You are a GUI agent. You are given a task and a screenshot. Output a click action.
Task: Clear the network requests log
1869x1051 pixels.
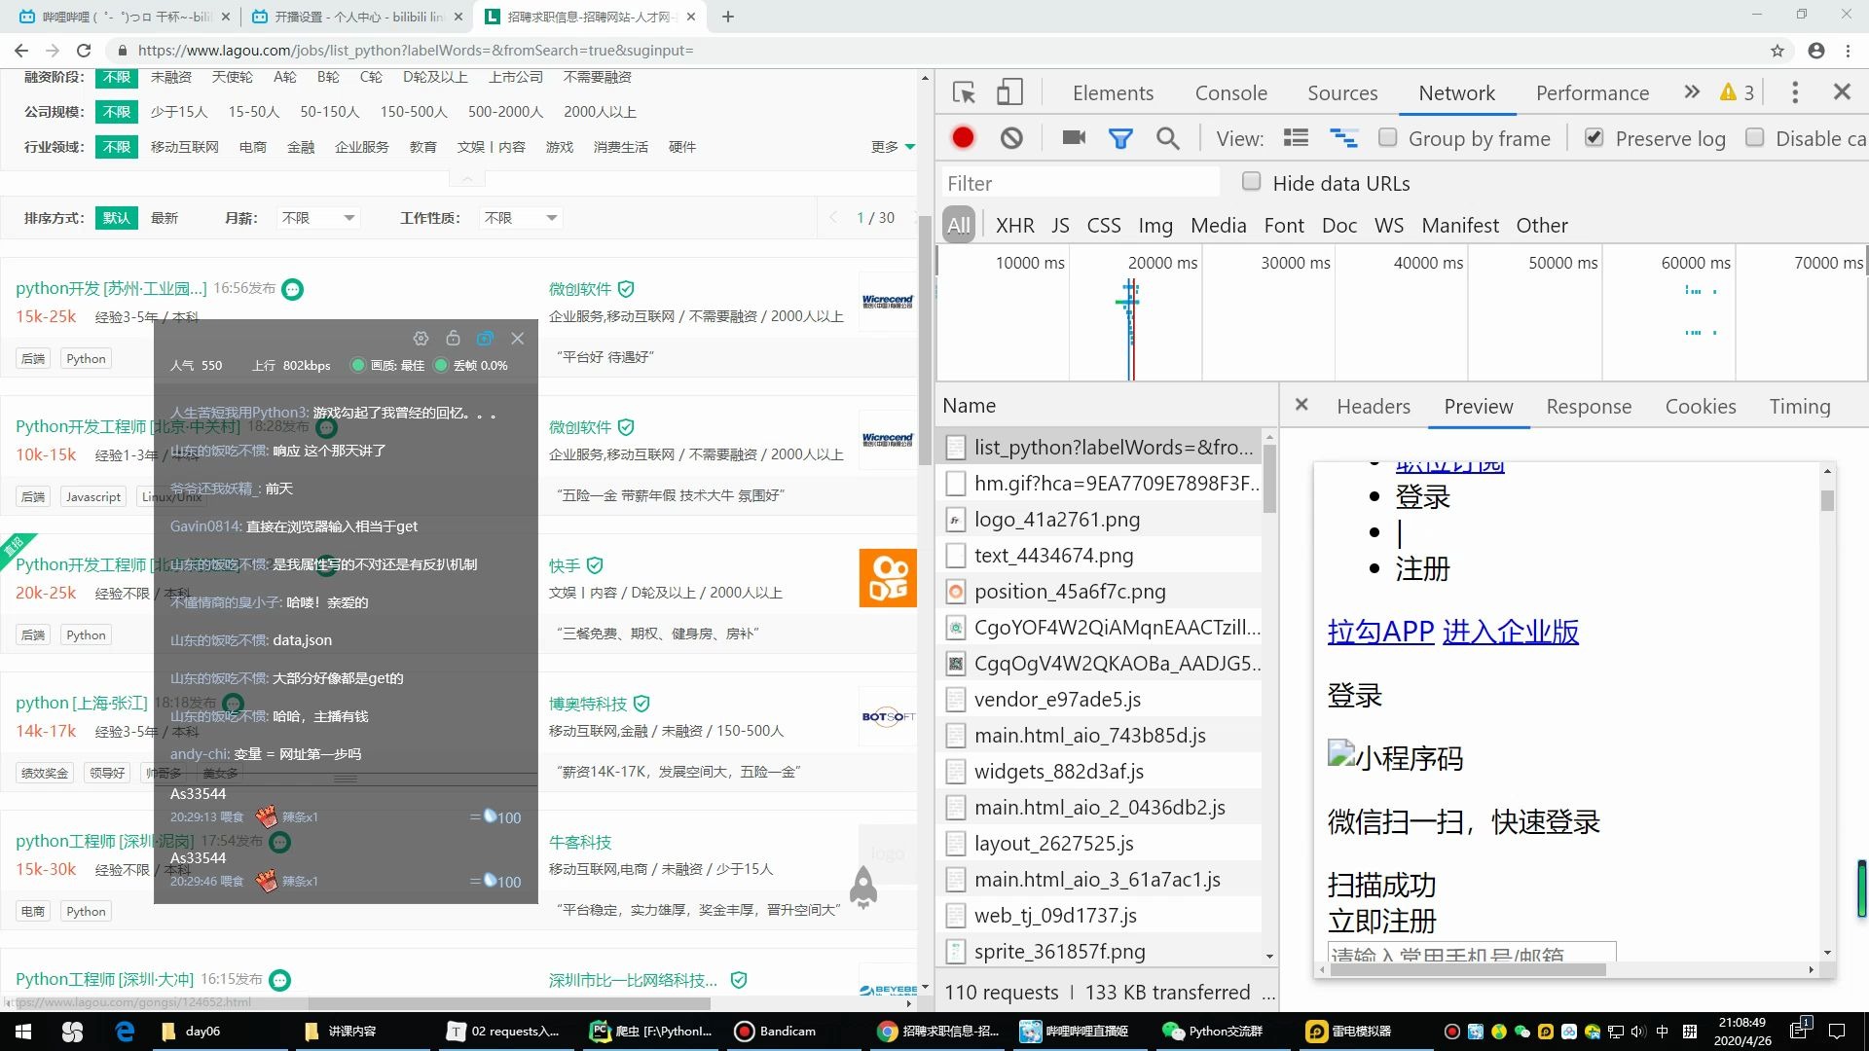click(1011, 137)
